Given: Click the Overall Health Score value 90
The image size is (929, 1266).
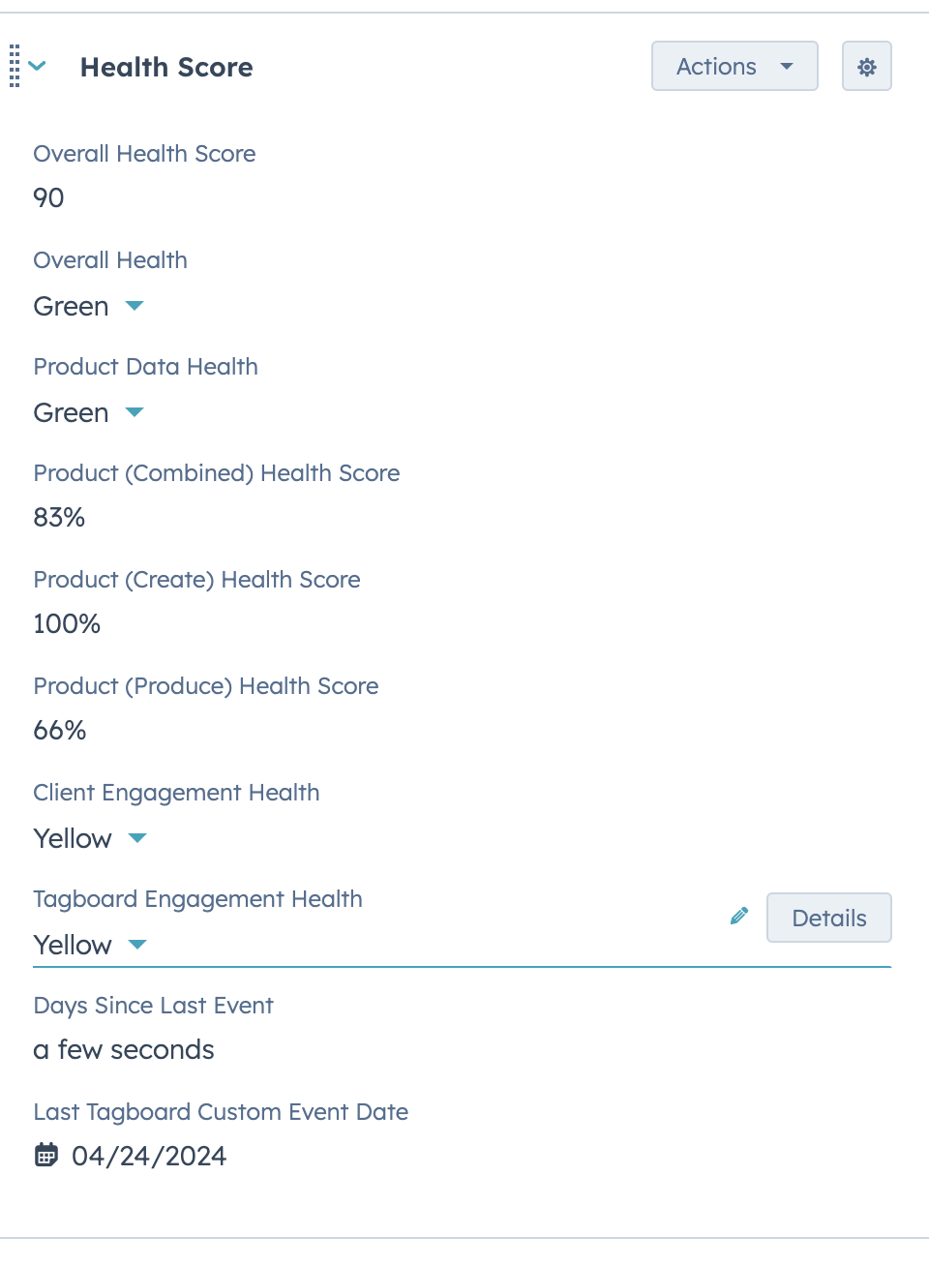Looking at the screenshot, I should [x=48, y=197].
